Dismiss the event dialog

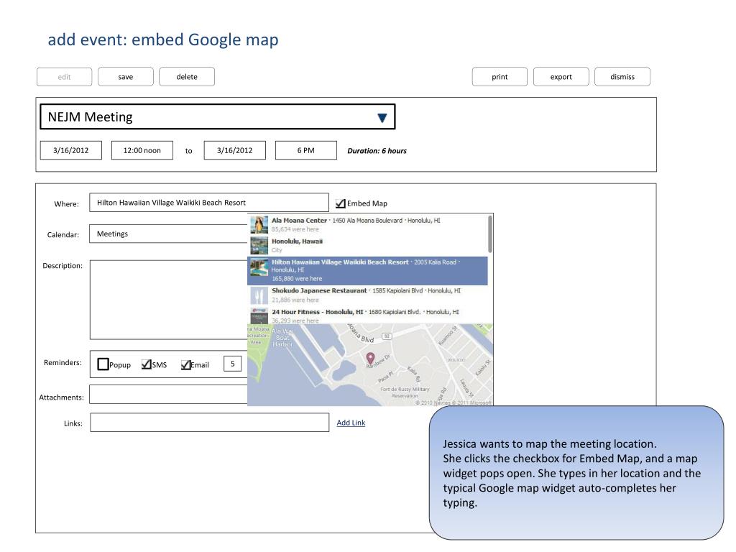622,76
